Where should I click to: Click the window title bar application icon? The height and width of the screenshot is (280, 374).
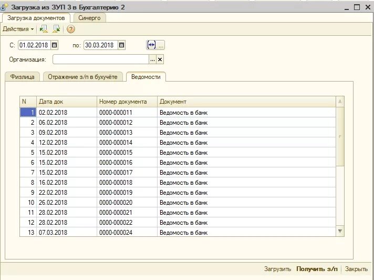4,7
